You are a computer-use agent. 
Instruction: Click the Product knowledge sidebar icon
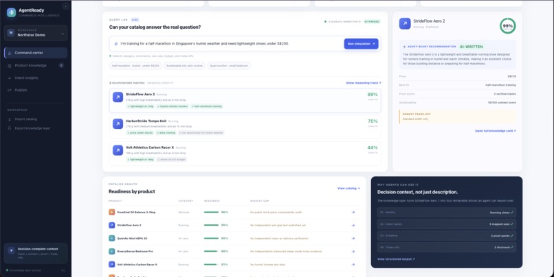tap(10, 66)
